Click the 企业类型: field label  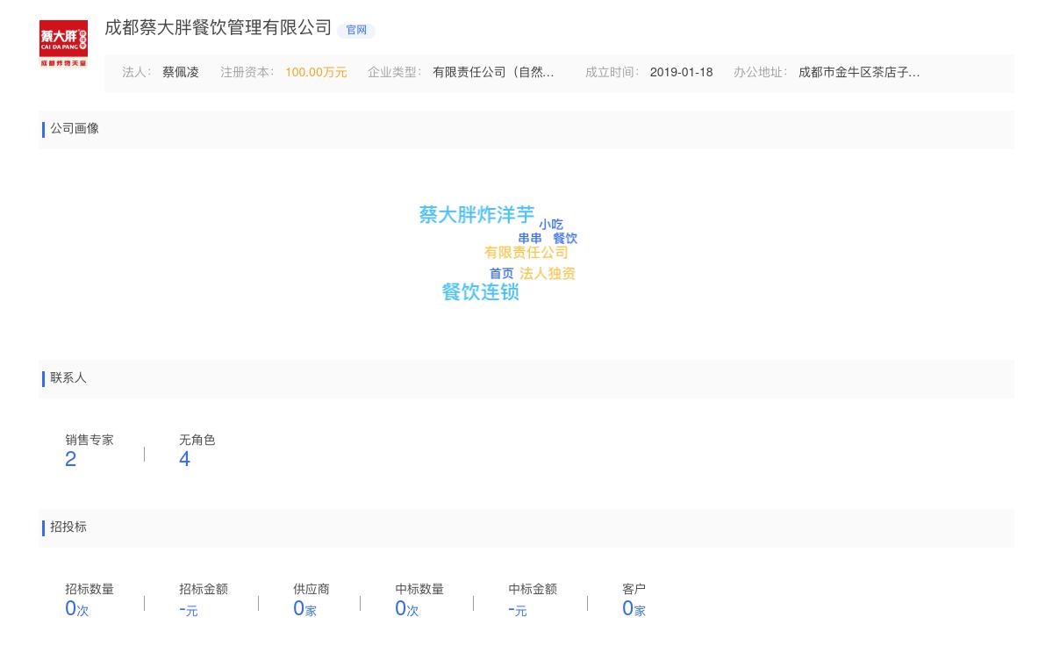point(395,73)
